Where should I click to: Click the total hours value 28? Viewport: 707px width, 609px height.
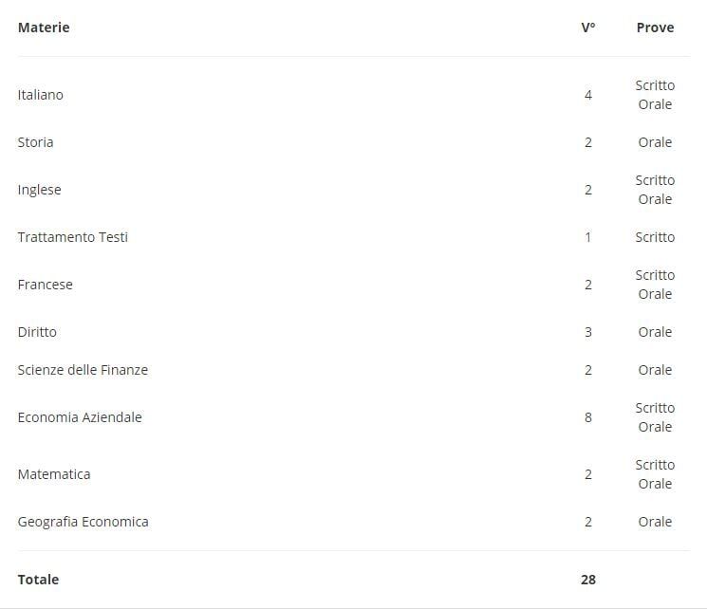click(588, 580)
